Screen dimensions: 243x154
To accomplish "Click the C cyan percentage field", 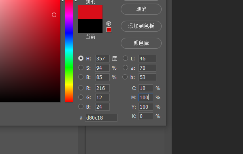I will pos(146,88).
